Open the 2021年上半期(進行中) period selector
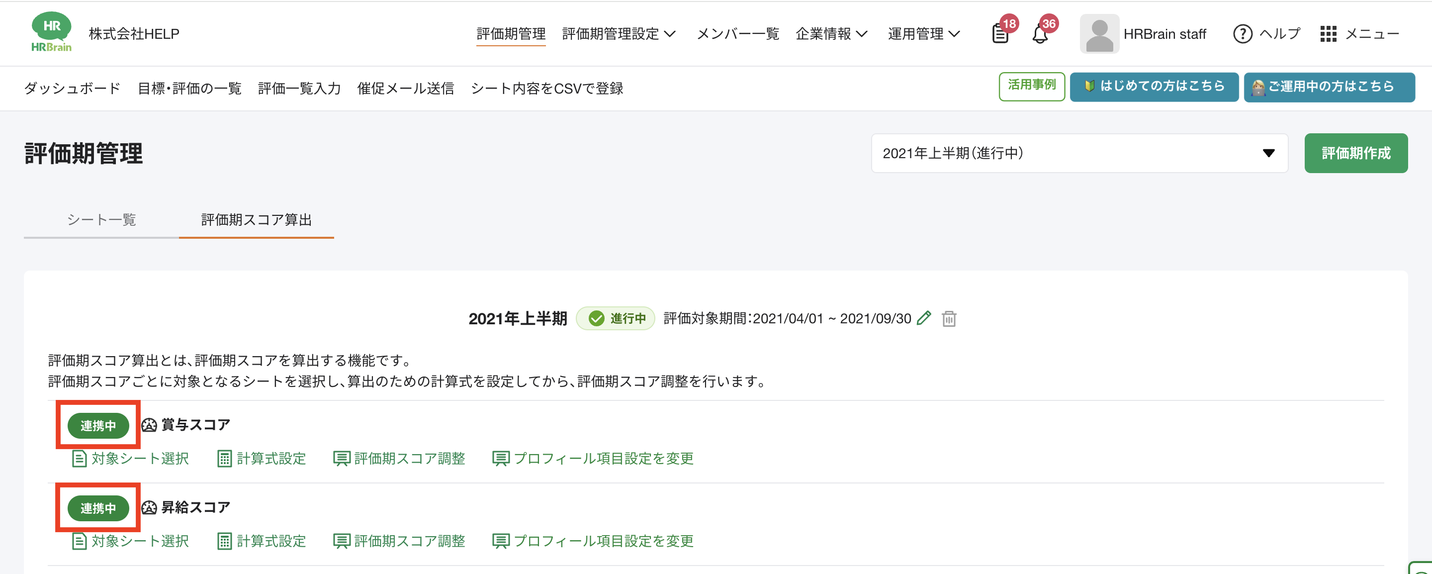 click(x=1078, y=153)
